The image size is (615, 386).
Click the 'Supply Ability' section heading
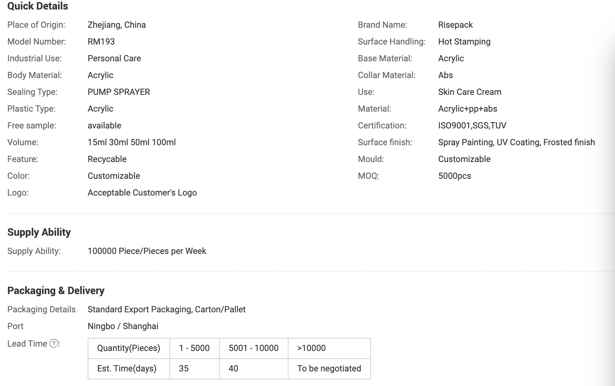(39, 232)
